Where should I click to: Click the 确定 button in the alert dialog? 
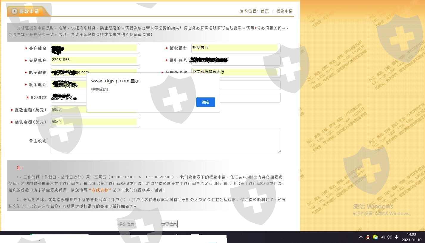coord(205,102)
